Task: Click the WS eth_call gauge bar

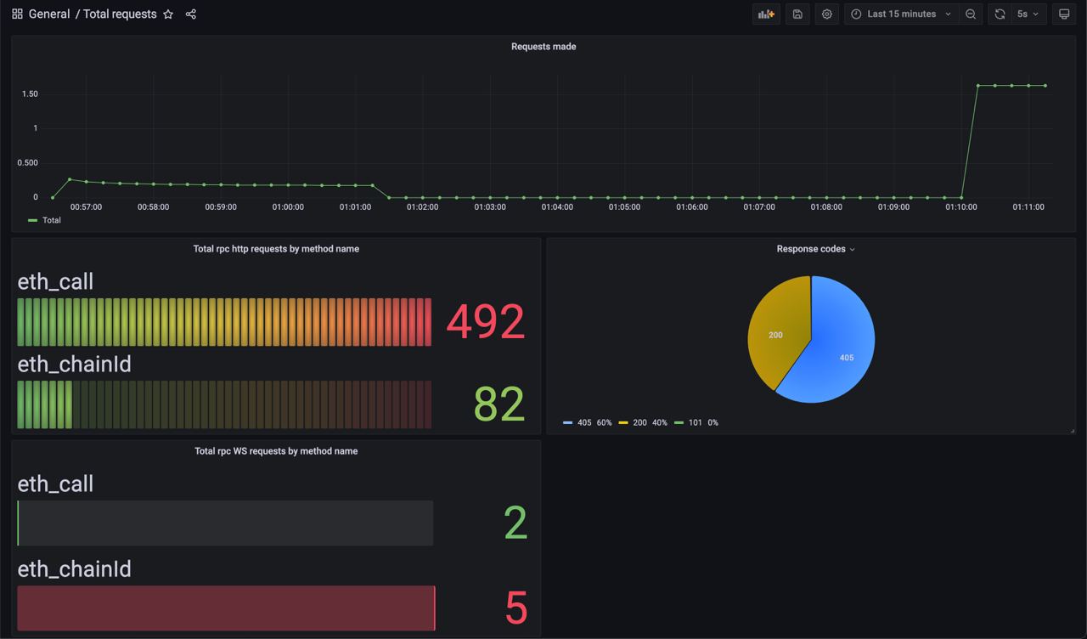Action: coord(225,523)
